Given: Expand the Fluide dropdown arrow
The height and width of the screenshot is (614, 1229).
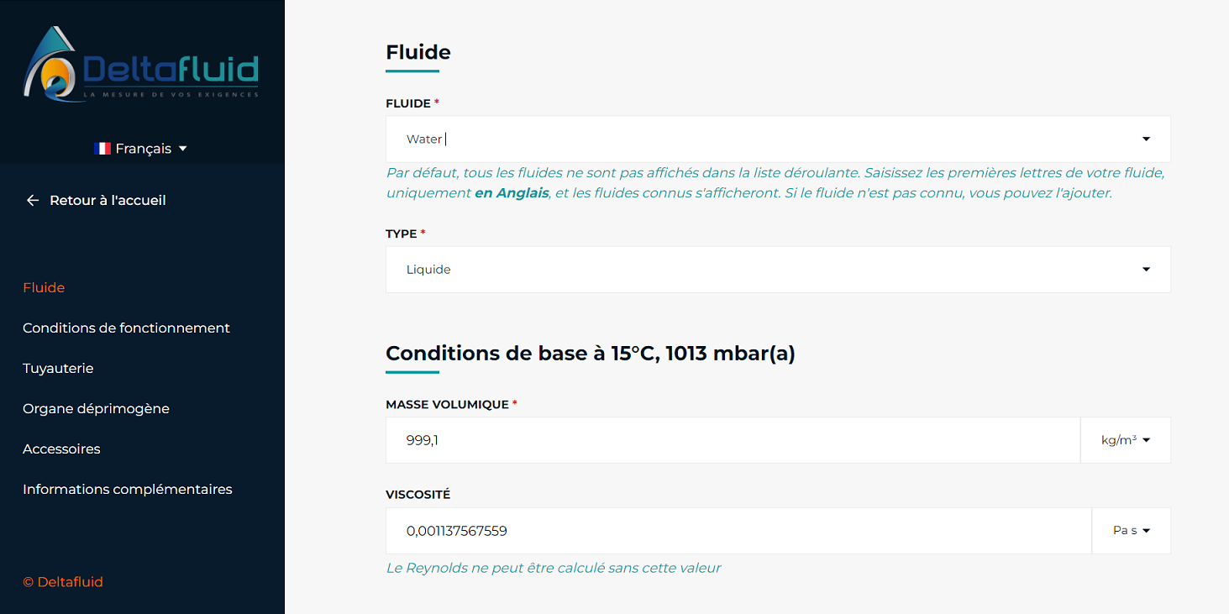Looking at the screenshot, I should coord(1146,139).
